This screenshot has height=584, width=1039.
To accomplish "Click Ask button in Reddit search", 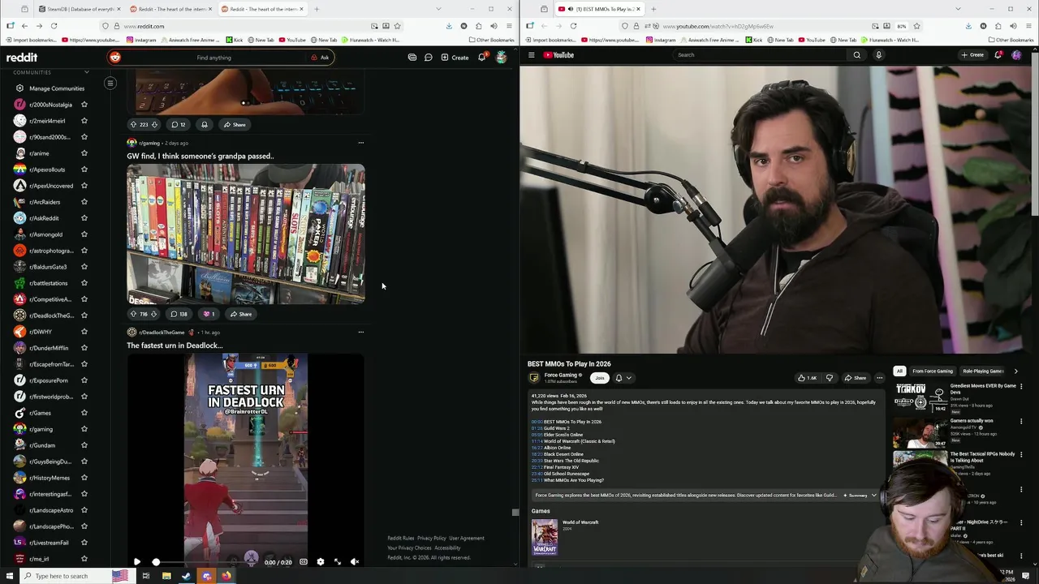I will (x=320, y=58).
